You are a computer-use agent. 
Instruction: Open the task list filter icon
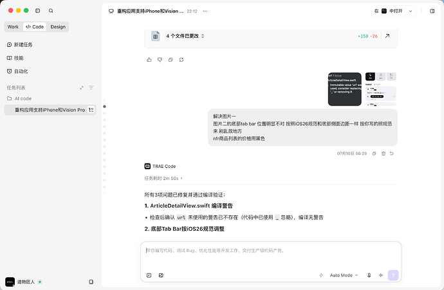click(x=91, y=87)
